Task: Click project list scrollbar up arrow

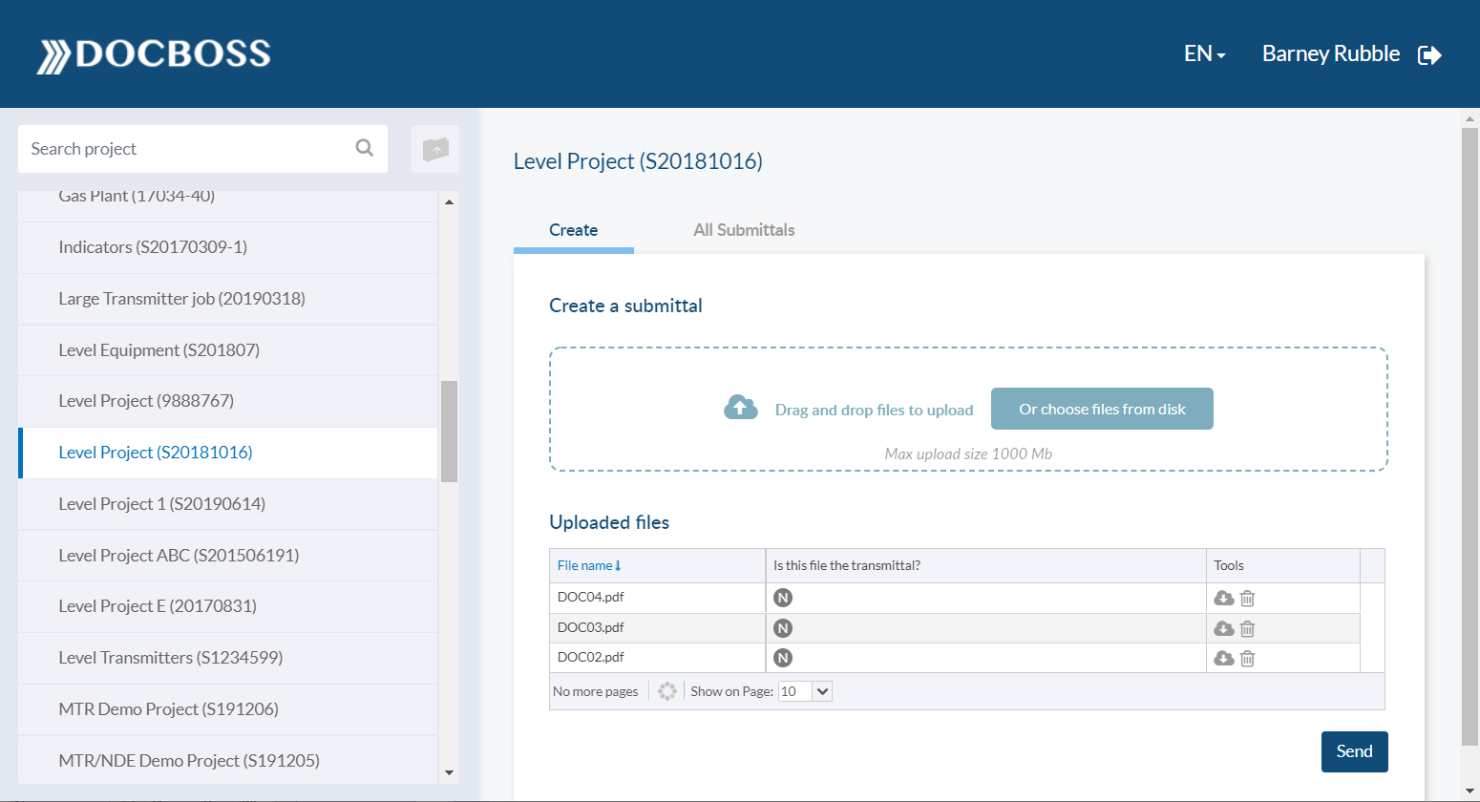Action: click(x=449, y=202)
